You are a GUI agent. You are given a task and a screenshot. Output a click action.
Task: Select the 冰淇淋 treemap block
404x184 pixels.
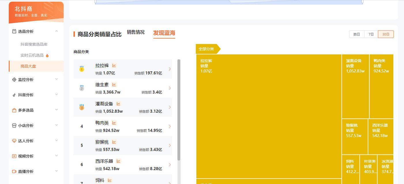coord(386,169)
